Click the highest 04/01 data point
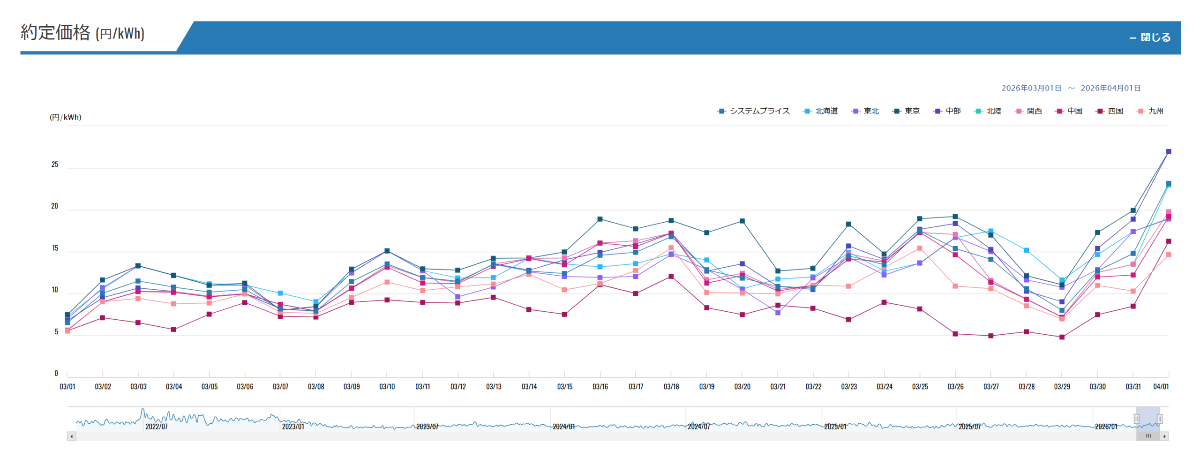The height and width of the screenshot is (465, 1200). coord(1168,152)
